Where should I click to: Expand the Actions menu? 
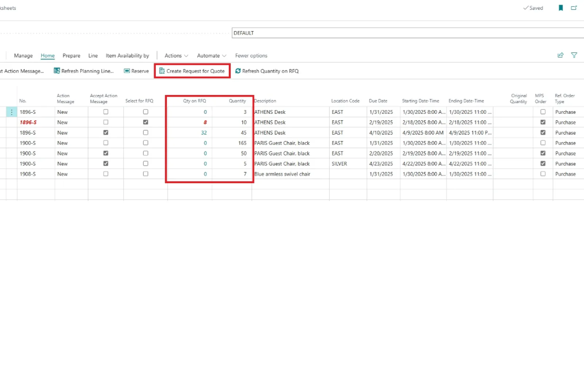pyautogui.click(x=176, y=55)
